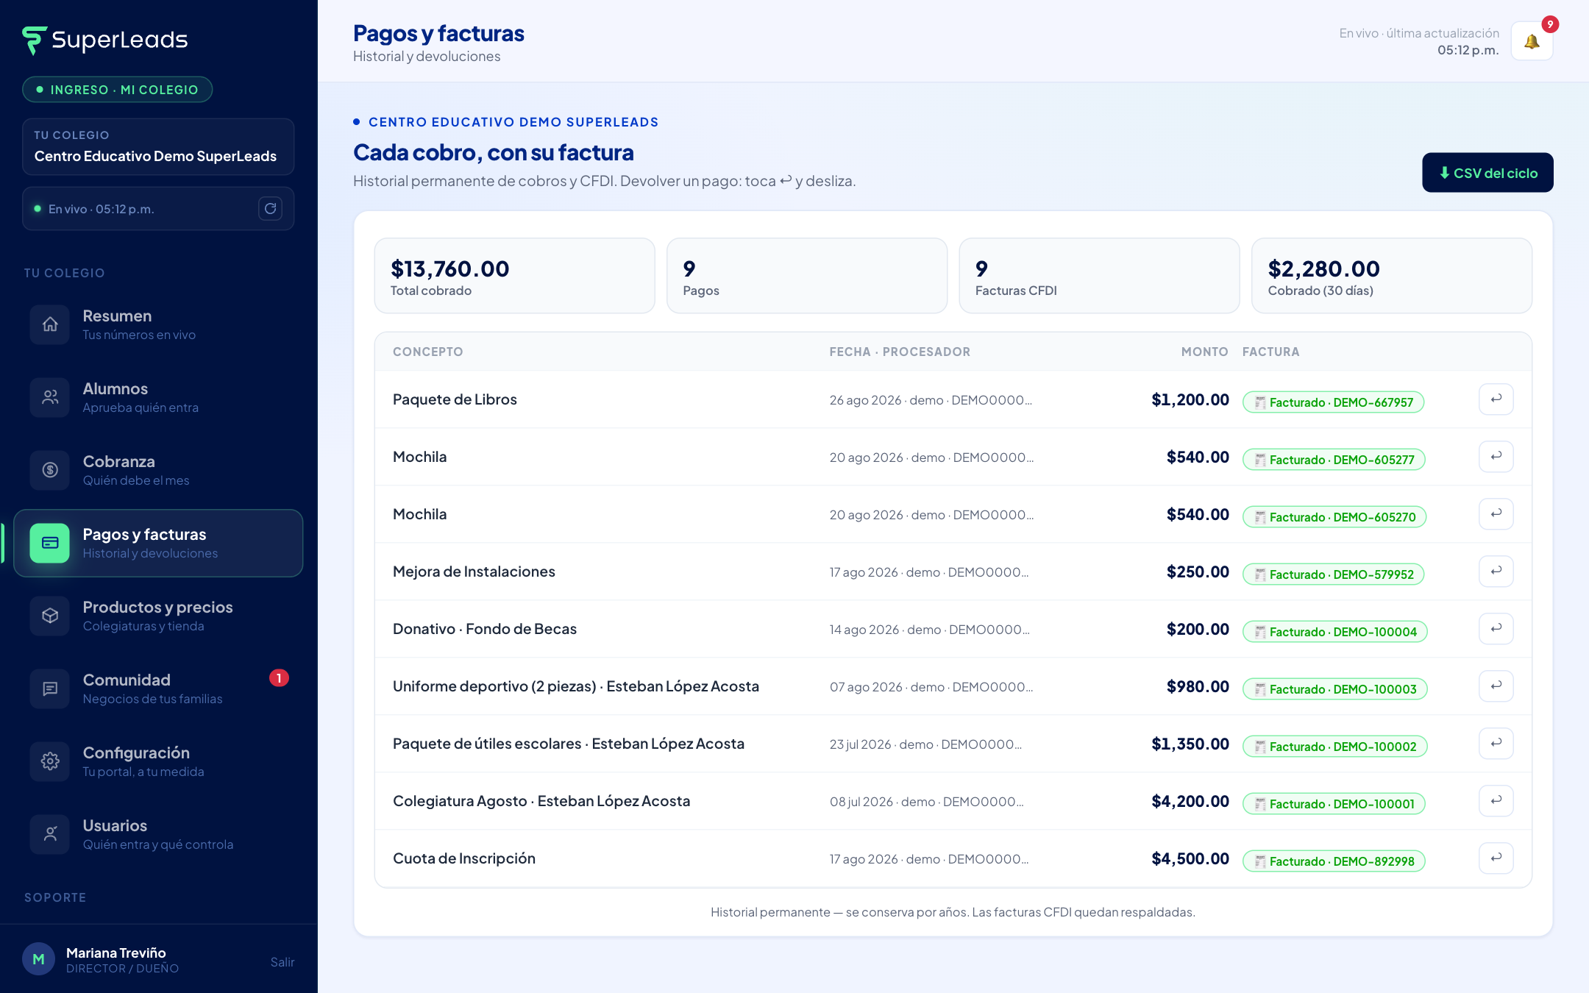The width and height of the screenshot is (1589, 993).
Task: Open invoice DEMO-100001 badge
Action: point(1334,804)
